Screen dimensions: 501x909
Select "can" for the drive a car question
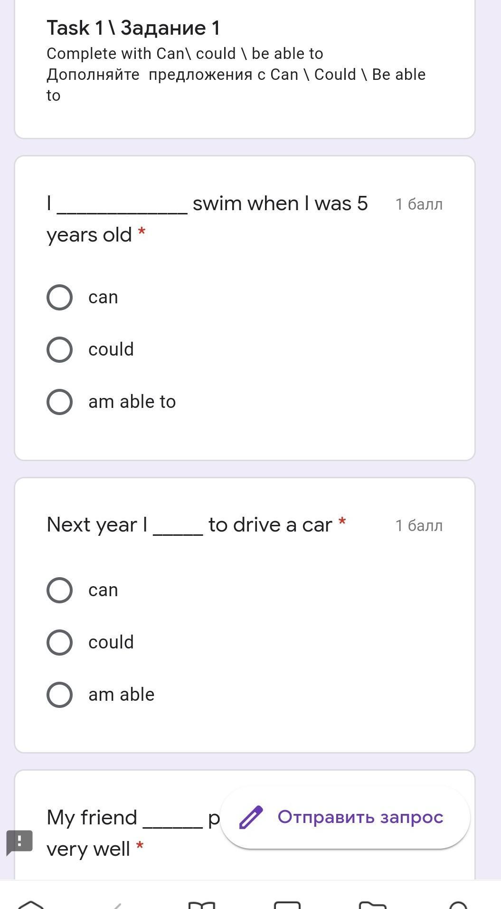[x=60, y=590]
